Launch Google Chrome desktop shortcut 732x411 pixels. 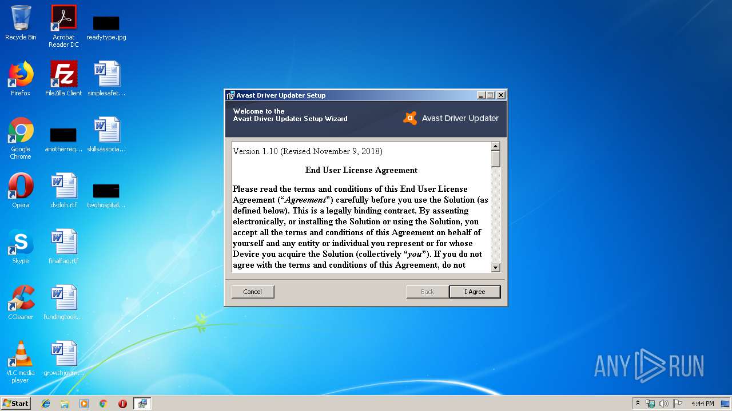[21, 138]
